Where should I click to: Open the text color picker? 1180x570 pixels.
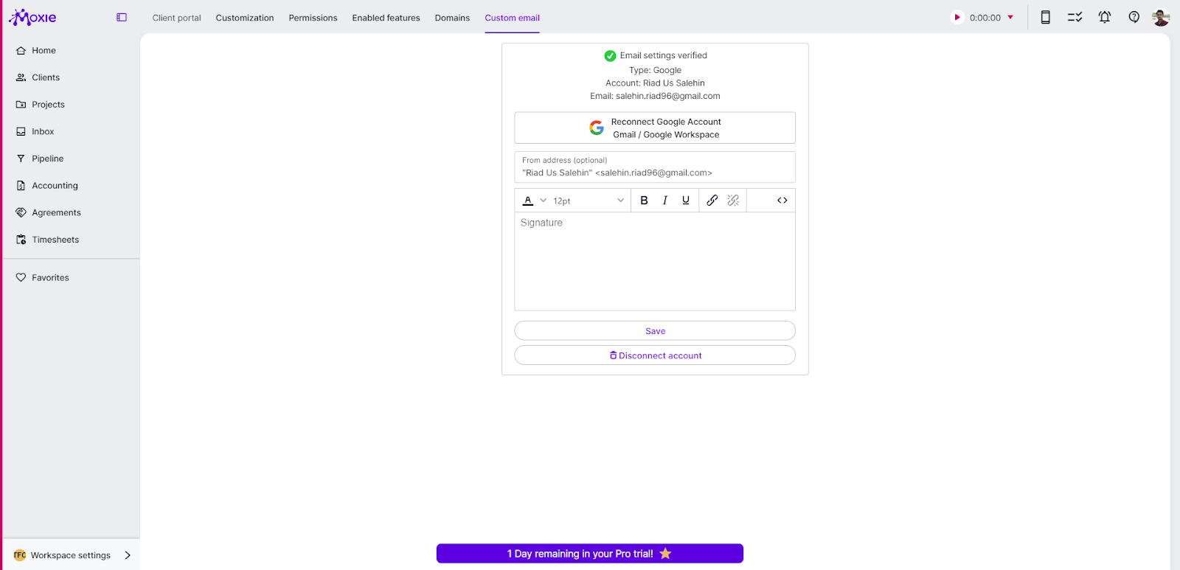click(528, 201)
